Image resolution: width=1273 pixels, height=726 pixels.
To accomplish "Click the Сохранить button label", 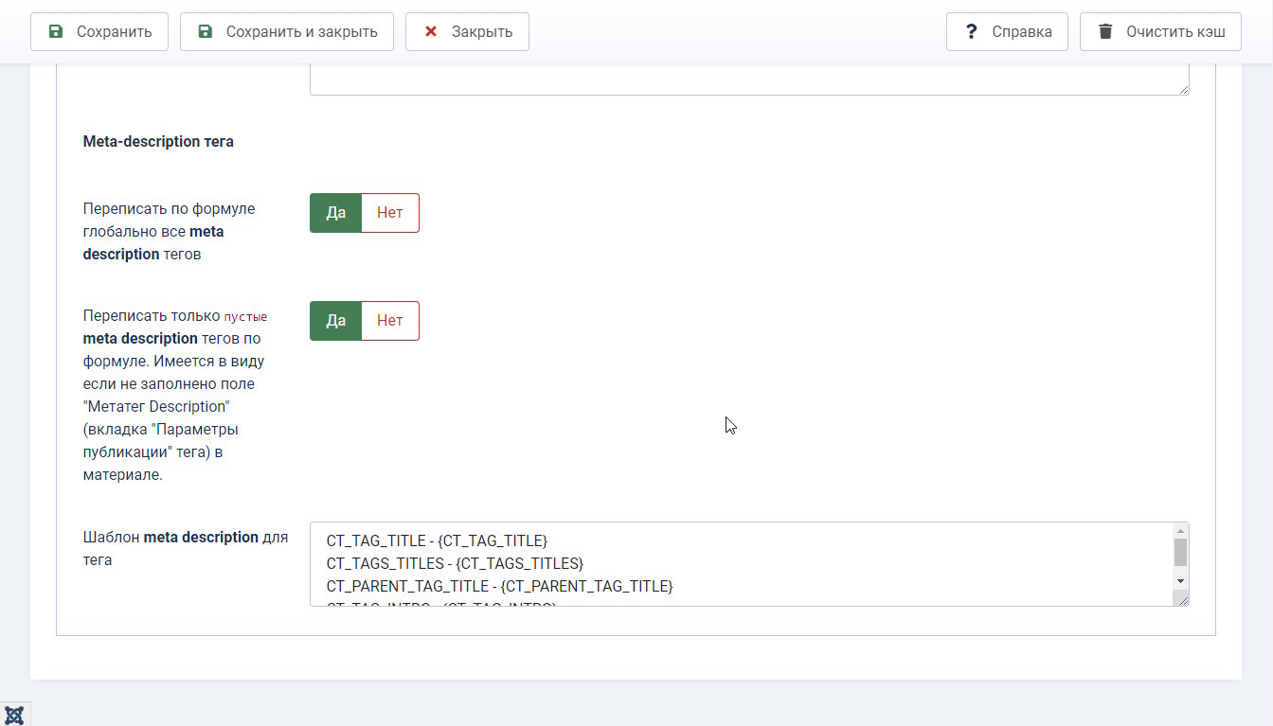I will pyautogui.click(x=115, y=31).
